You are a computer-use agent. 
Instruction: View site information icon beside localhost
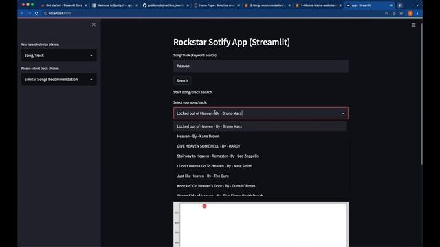45,13
